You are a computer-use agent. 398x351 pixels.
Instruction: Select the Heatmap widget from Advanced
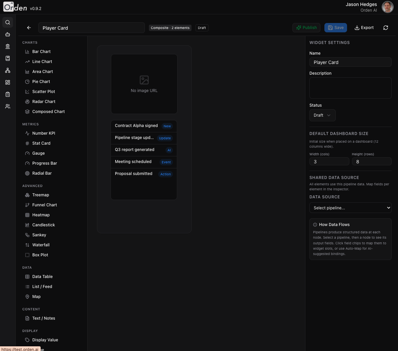click(x=41, y=215)
